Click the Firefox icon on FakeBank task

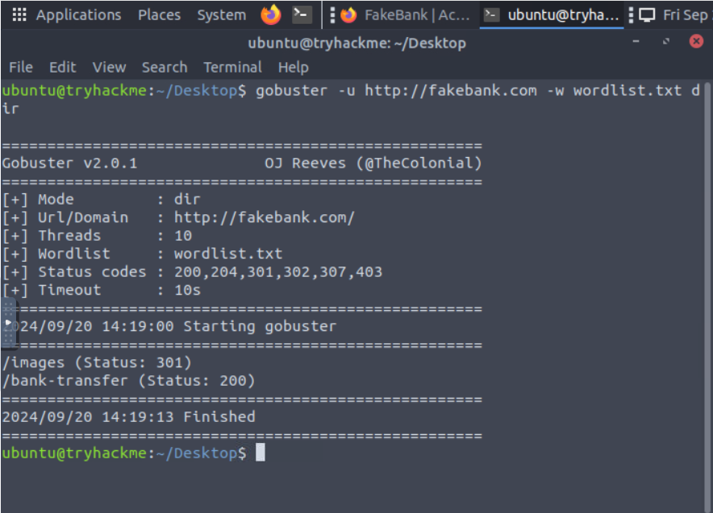coord(348,15)
